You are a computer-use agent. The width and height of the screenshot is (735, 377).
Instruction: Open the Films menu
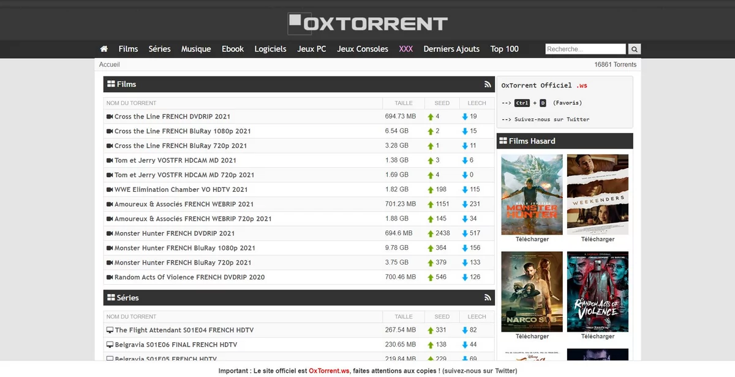(x=128, y=49)
